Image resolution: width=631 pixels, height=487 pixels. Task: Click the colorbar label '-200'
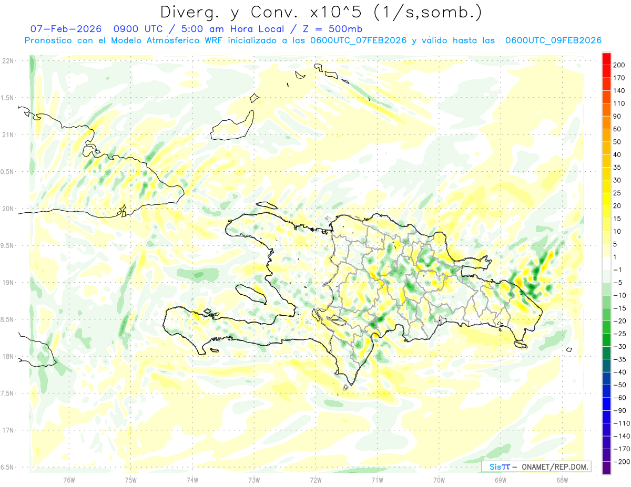(x=621, y=462)
